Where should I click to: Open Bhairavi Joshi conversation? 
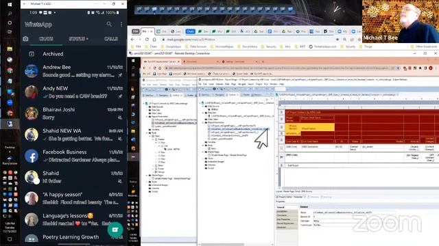coord(73,113)
